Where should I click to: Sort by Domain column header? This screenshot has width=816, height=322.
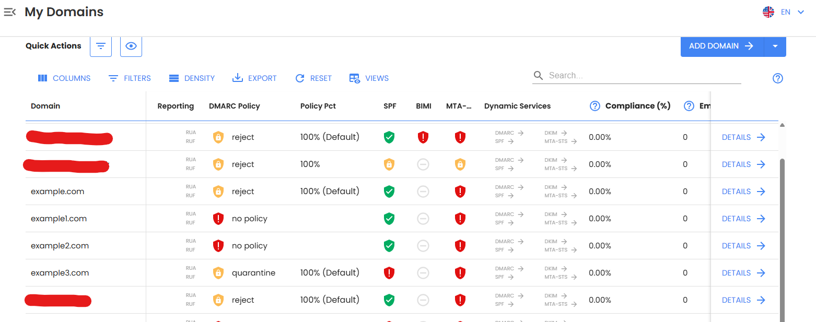click(x=45, y=106)
